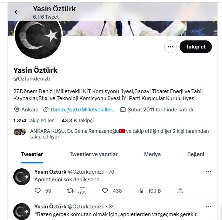
Task: Click the reply icon on the first tweet
Action: pos(38,191)
